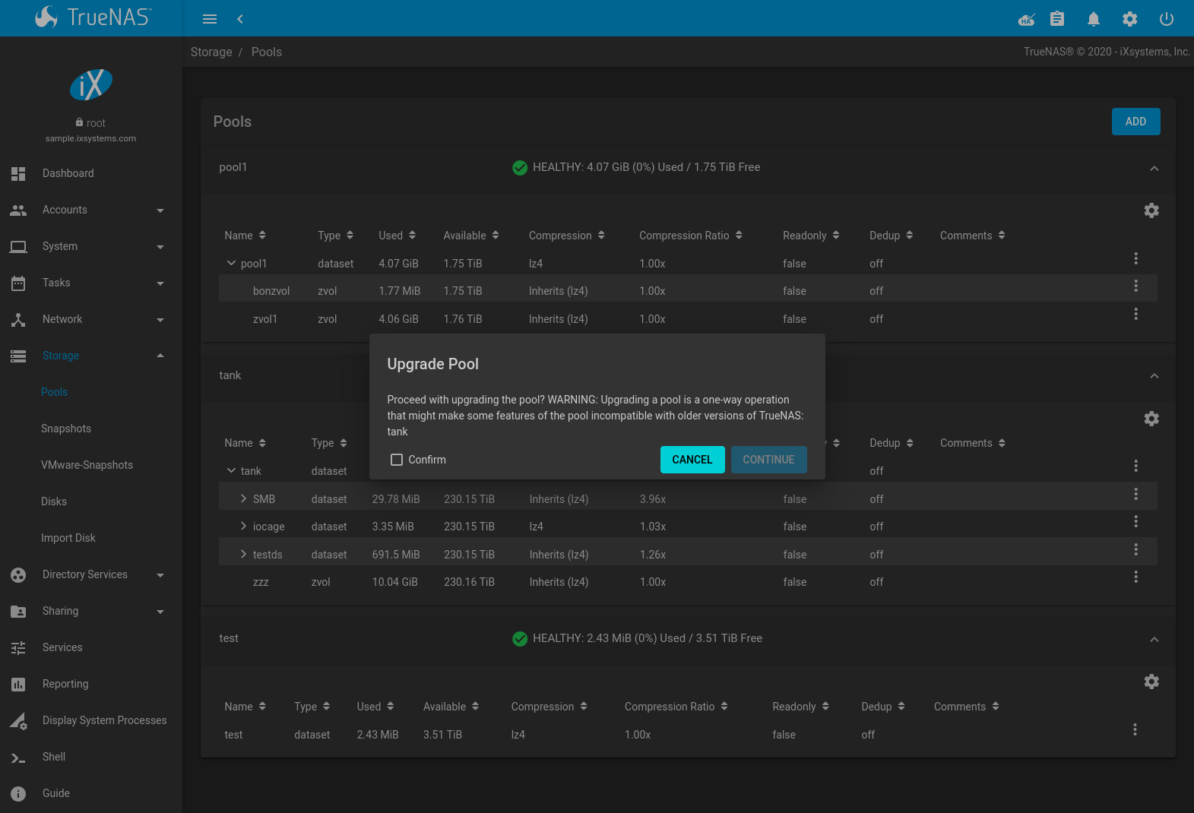
Task: Open the task manager clipboard icon
Action: point(1057,19)
